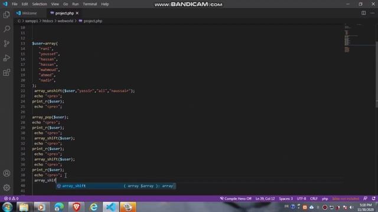Open the File menu
This screenshot has width=378, height=212.
pos(14,4)
